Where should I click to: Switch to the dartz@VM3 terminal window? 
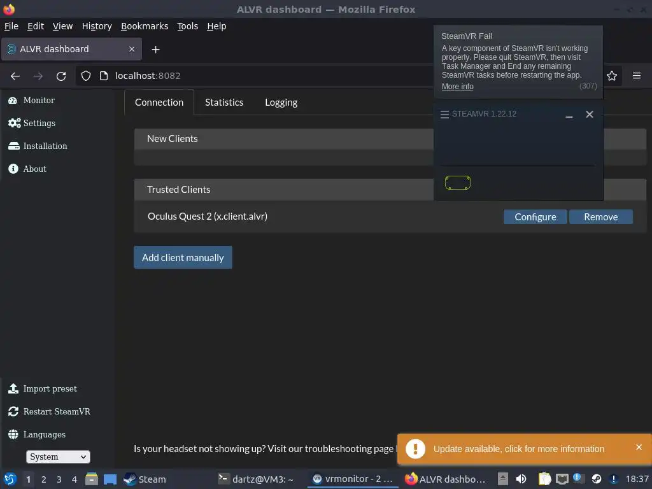tap(256, 479)
